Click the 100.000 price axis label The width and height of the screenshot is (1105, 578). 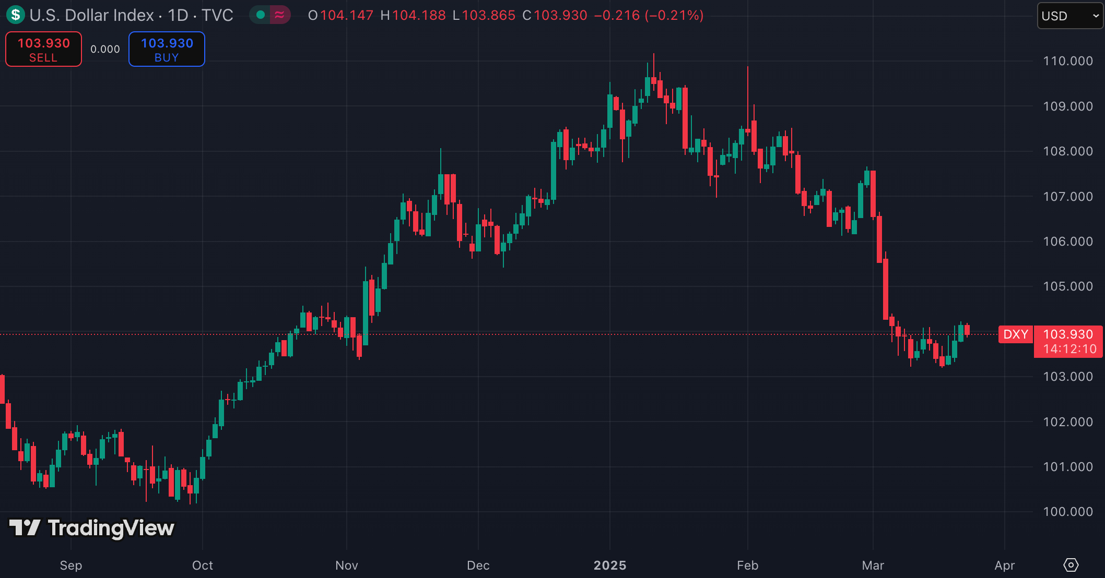pyautogui.click(x=1068, y=512)
